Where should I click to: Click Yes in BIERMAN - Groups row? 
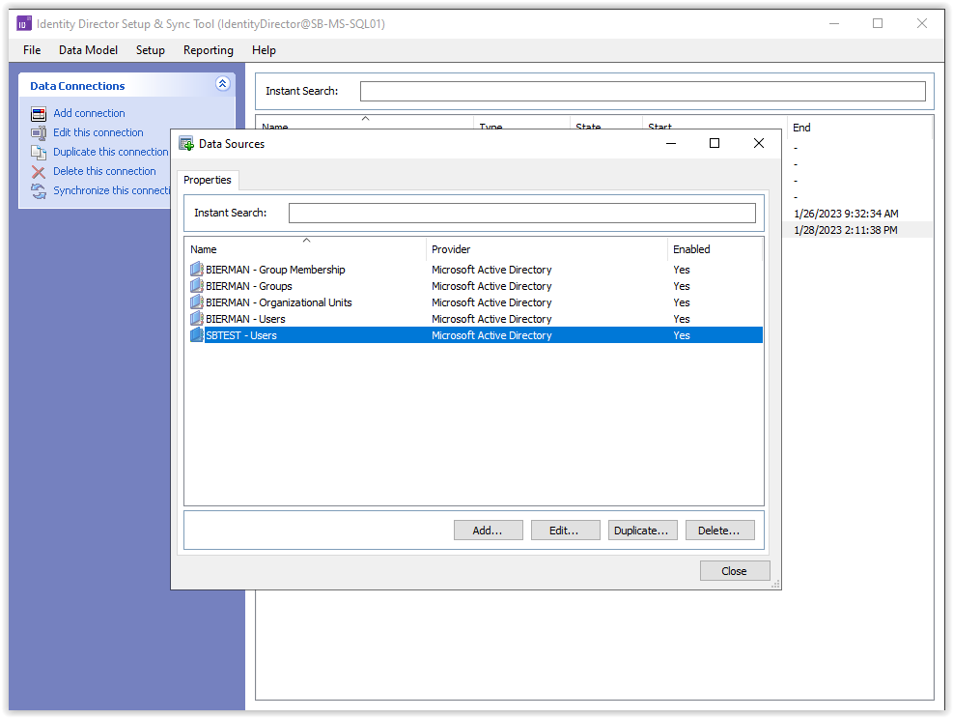coord(682,286)
